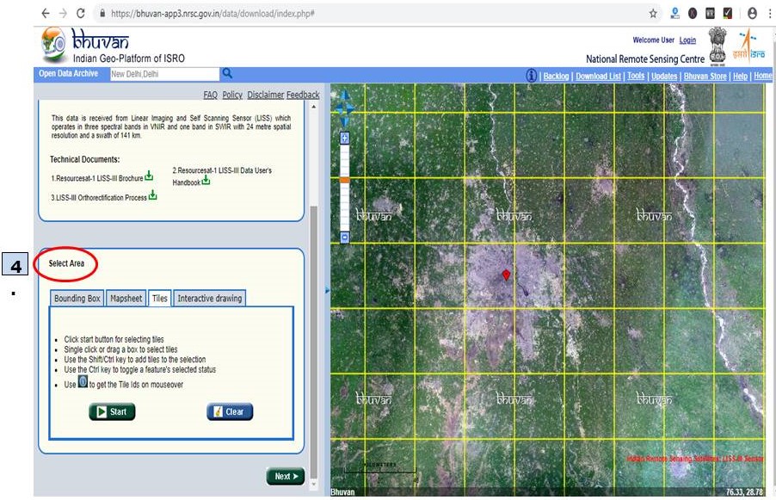Viewport: 776px width, 500px height.
Task: Download LISS-III Orthorectification Process document
Action: [x=153, y=195]
